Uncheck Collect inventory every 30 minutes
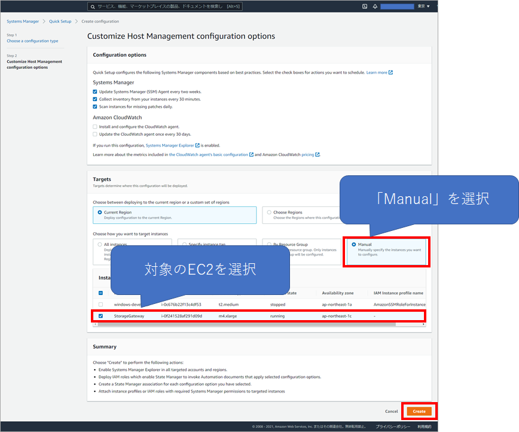This screenshot has height=432, width=519. click(x=95, y=99)
